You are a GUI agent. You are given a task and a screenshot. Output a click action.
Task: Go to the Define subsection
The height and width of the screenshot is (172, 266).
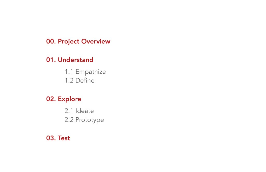click(x=85, y=81)
